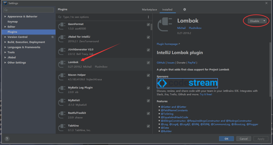Screen dimensions: 273x145
Task: Expand the JRebel settings node
Action: tap(5, 57)
